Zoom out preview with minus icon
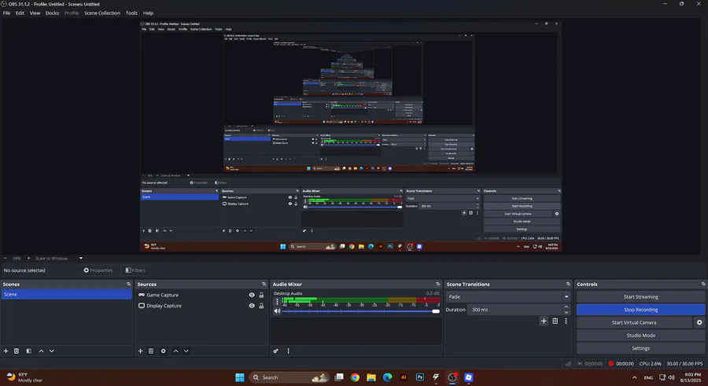 tap(5, 258)
